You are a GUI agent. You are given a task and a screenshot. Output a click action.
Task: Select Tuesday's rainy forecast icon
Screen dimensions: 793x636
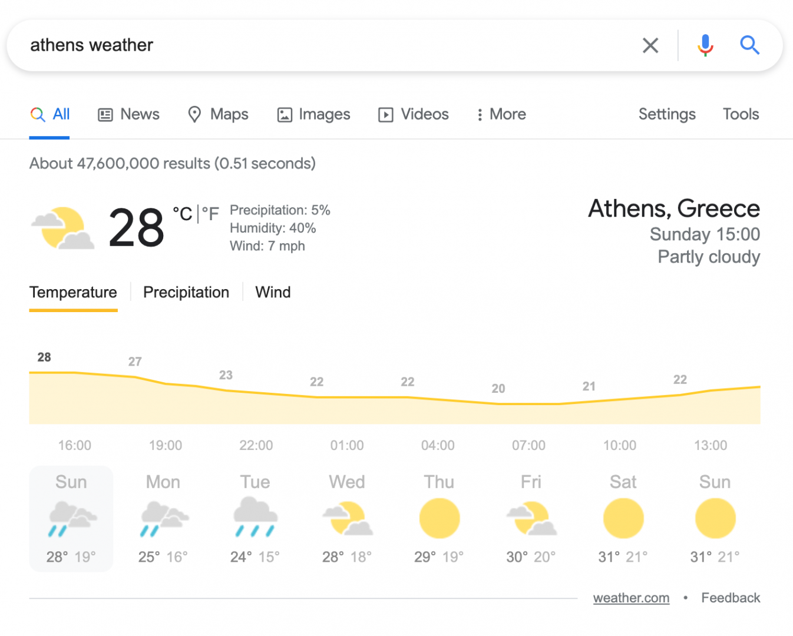click(255, 517)
